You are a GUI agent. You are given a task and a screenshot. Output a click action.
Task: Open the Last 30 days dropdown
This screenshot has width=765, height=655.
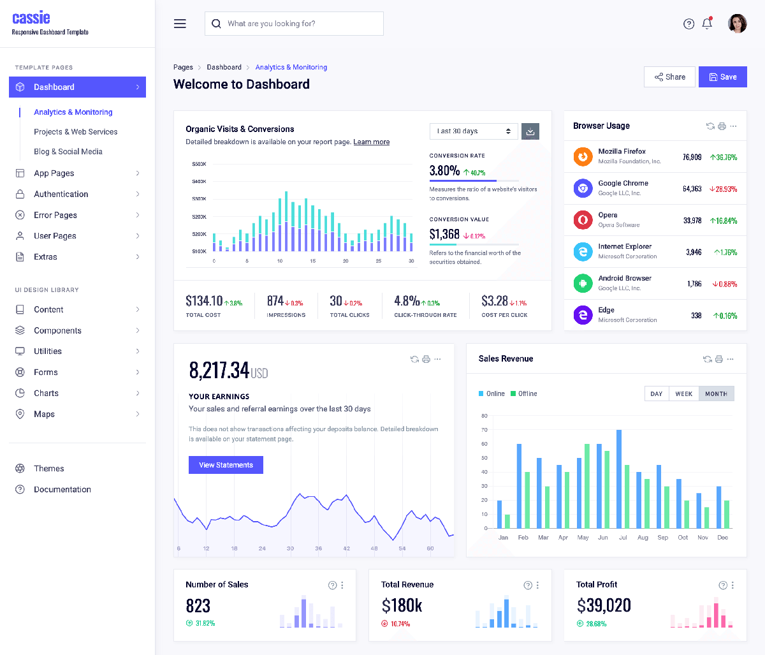[473, 131]
